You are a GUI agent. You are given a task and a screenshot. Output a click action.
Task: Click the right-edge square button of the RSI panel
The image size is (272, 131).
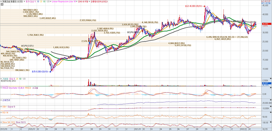(271, 113)
